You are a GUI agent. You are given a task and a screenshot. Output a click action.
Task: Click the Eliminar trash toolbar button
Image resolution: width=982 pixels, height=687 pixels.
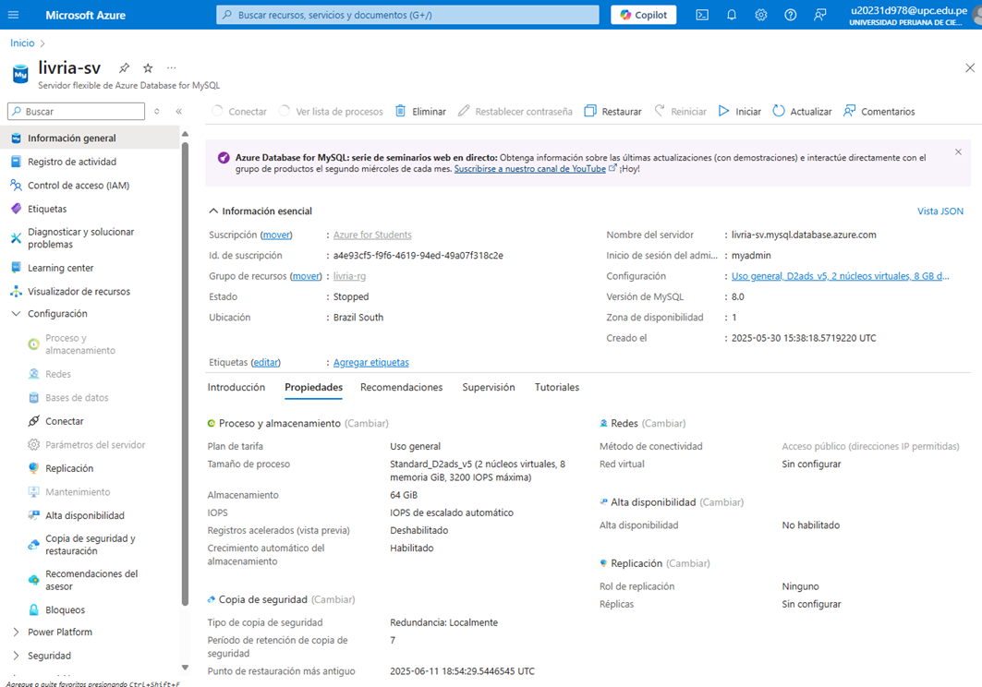tap(420, 112)
